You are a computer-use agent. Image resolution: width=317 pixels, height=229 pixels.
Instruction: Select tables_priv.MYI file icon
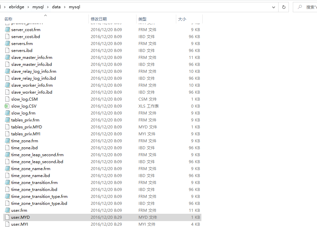click(x=7, y=134)
